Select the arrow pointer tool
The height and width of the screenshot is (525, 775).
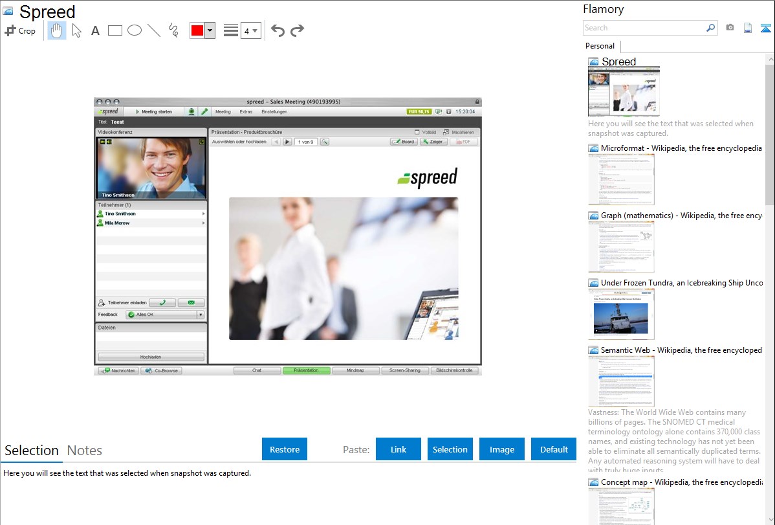point(76,30)
